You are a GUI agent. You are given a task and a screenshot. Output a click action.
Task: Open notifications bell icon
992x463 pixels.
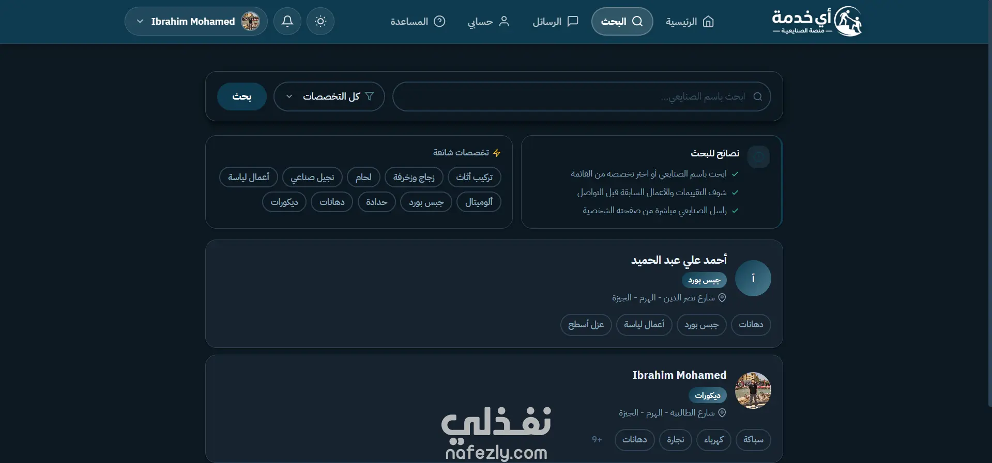tap(287, 21)
